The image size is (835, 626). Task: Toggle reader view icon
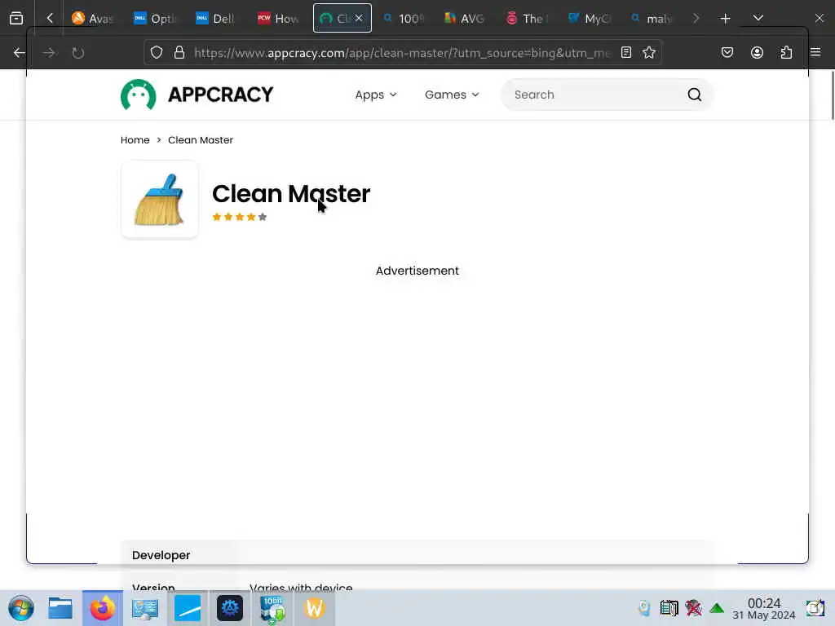[626, 52]
